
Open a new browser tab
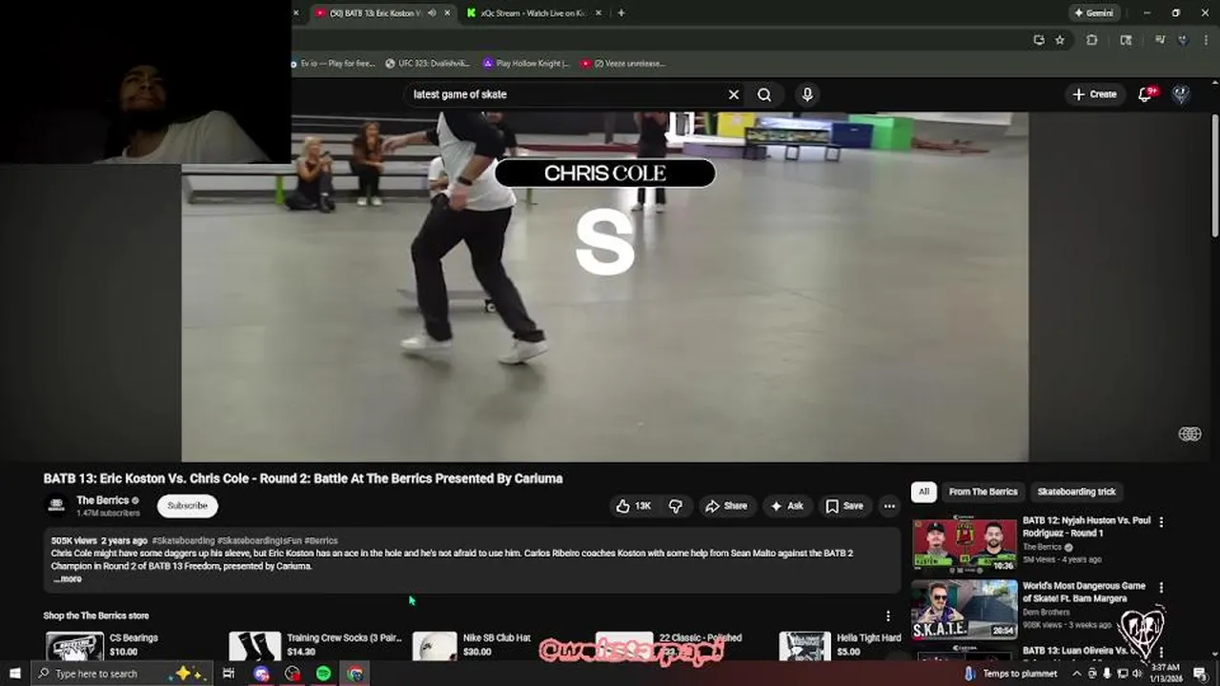[621, 13]
